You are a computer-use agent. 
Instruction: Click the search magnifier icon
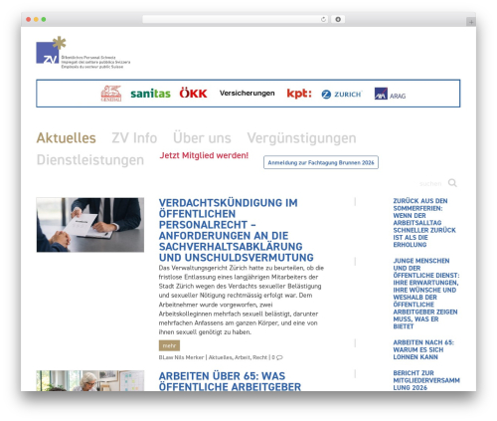point(452,183)
